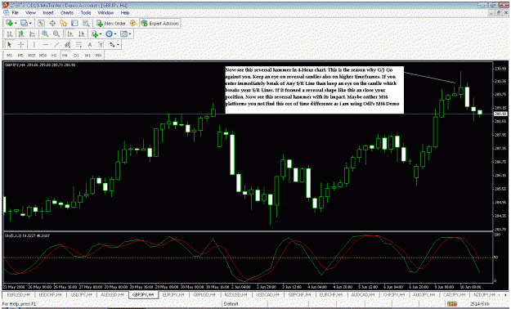Select the Fibonacci Retracement tool
The width and height of the screenshot is (511, 309).
point(78,44)
